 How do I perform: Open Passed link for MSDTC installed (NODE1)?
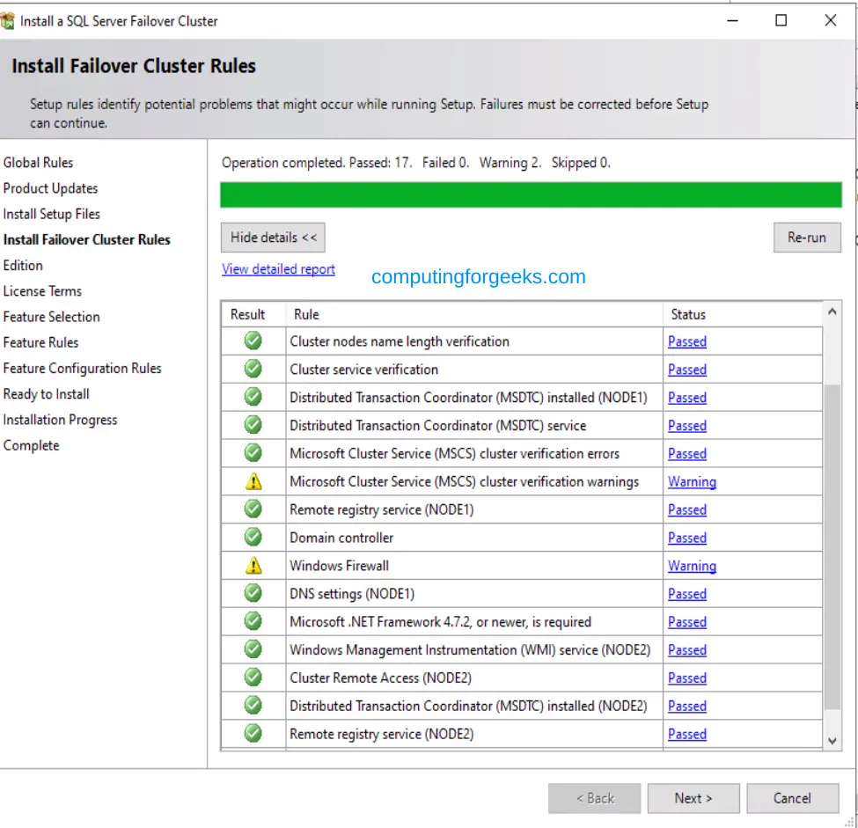[687, 398]
